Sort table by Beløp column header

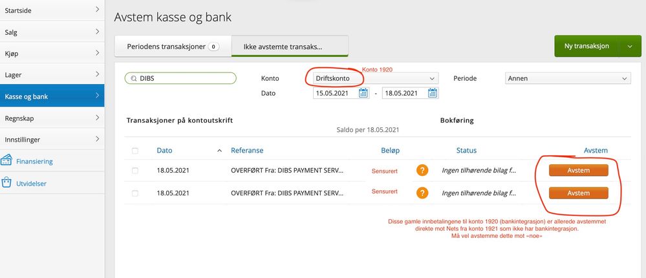(x=390, y=151)
